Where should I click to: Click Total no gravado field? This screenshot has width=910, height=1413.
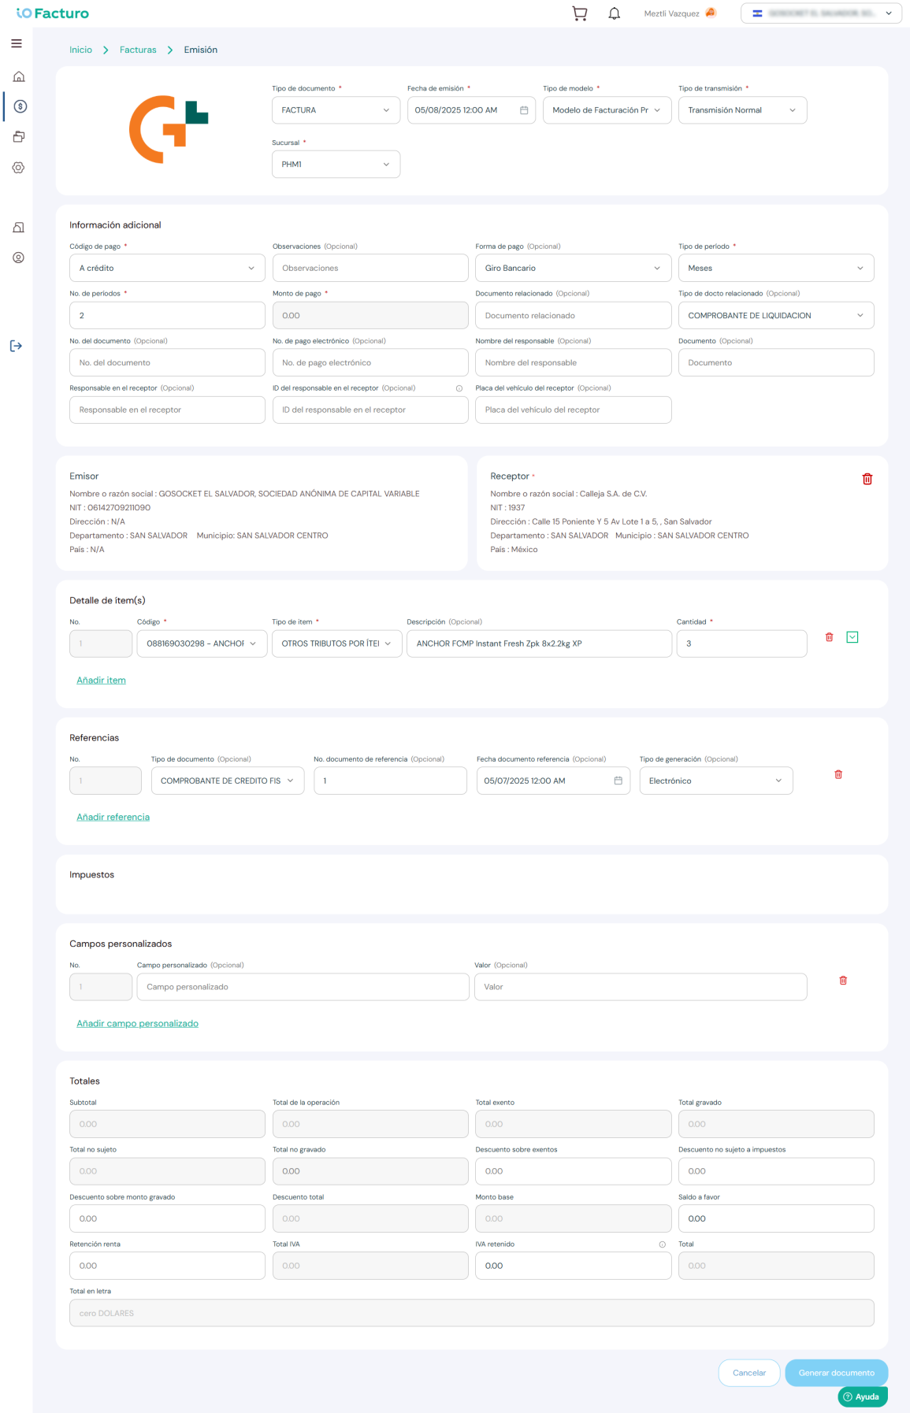[370, 1171]
